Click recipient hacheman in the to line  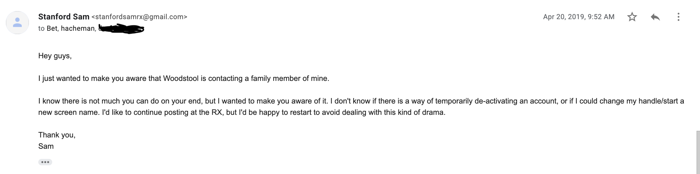78,28
